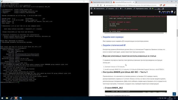Image resolution: width=178 pixels, height=100 pixels.
Task: Click the 'ifconfig' code line
Action: coord(113,26)
